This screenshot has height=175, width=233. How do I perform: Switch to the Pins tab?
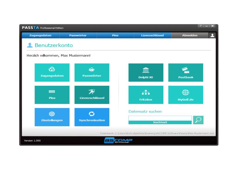(x=115, y=35)
